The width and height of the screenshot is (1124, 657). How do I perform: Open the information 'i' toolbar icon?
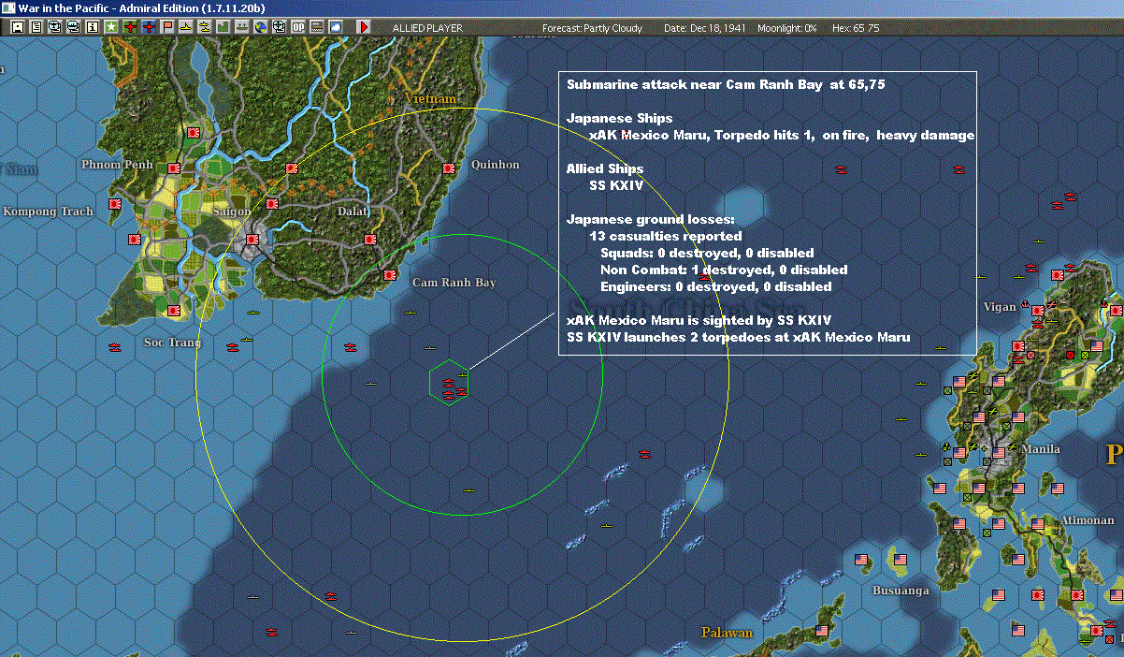tap(93, 27)
